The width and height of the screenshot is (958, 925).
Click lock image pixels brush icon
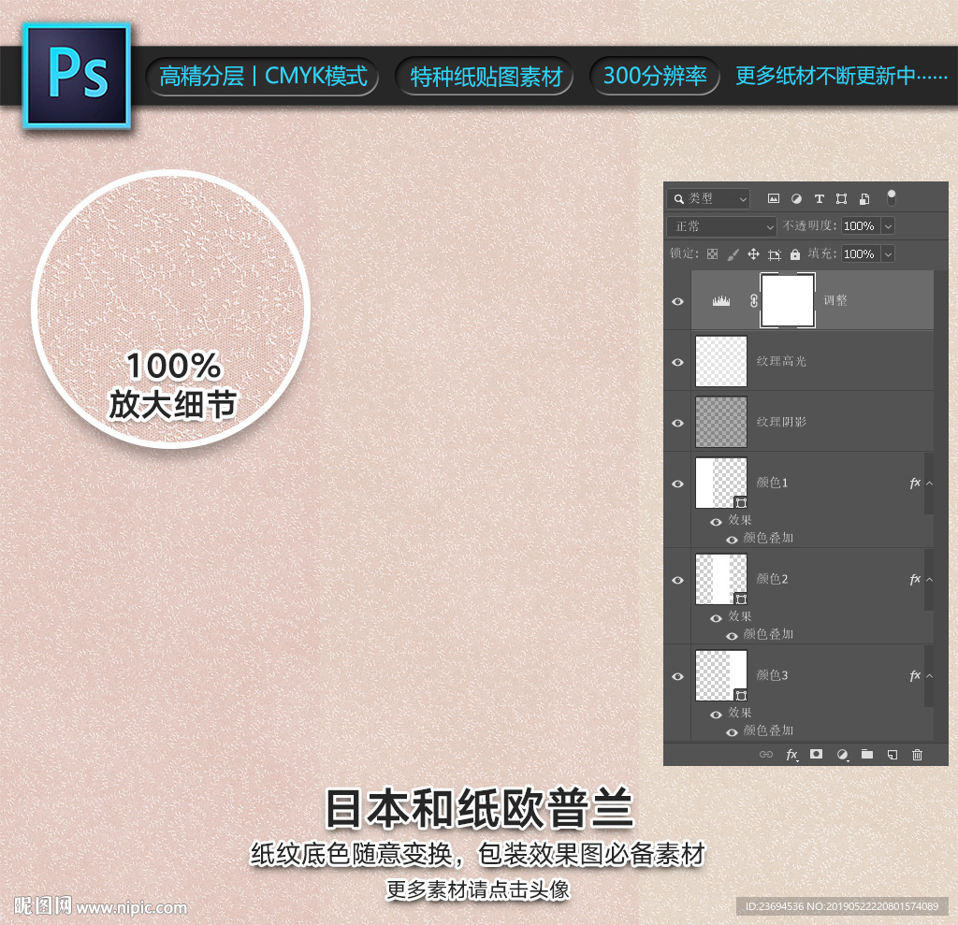pyautogui.click(x=733, y=254)
